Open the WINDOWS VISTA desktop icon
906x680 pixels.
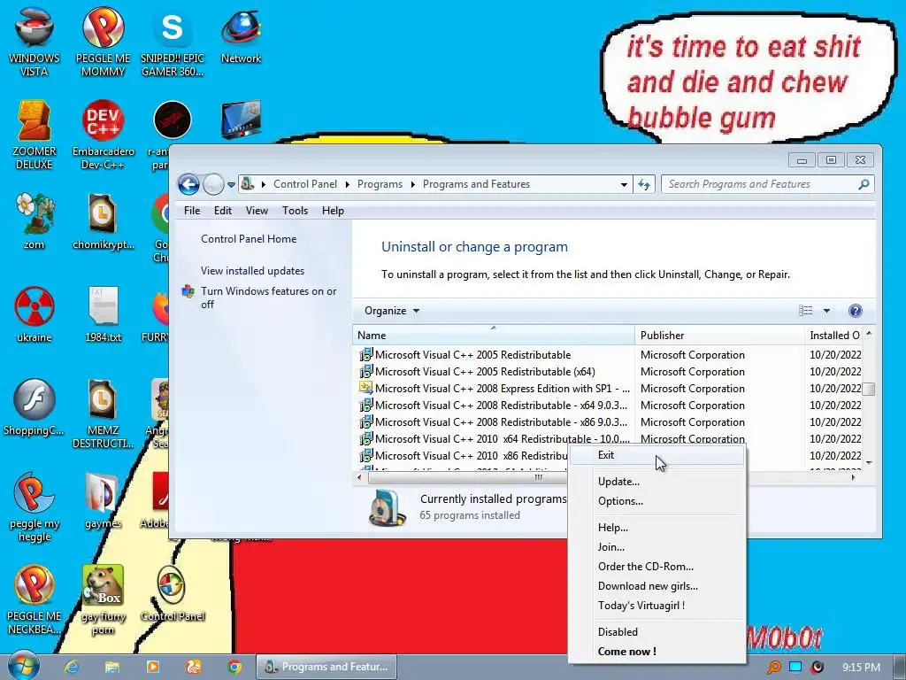(x=35, y=42)
